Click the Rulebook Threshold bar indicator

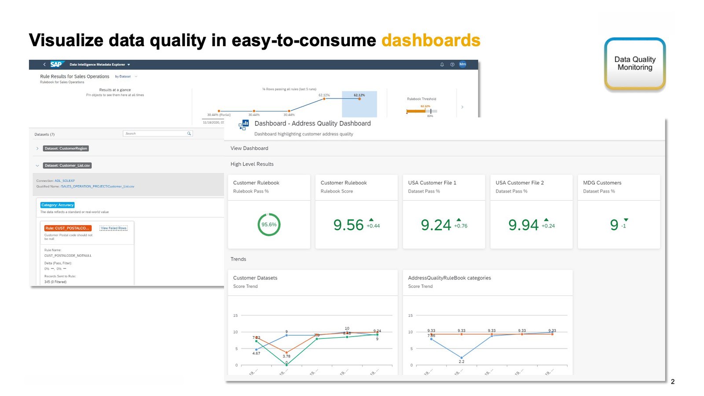tap(422, 111)
